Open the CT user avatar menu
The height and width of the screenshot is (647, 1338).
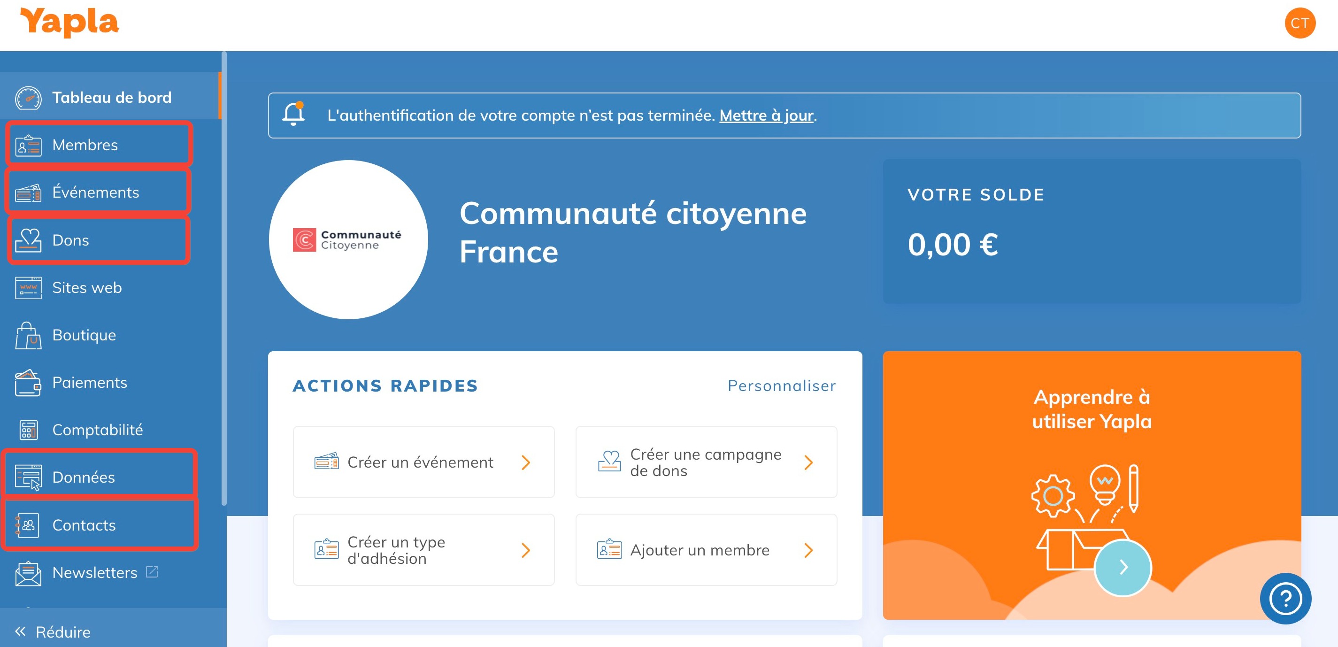coord(1300,23)
